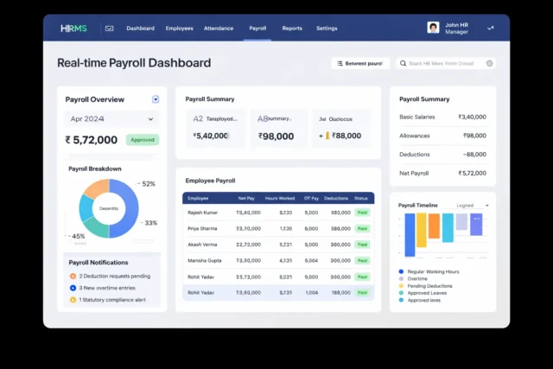Sort table by Employee column header
The height and width of the screenshot is (369, 553).
tap(198, 198)
